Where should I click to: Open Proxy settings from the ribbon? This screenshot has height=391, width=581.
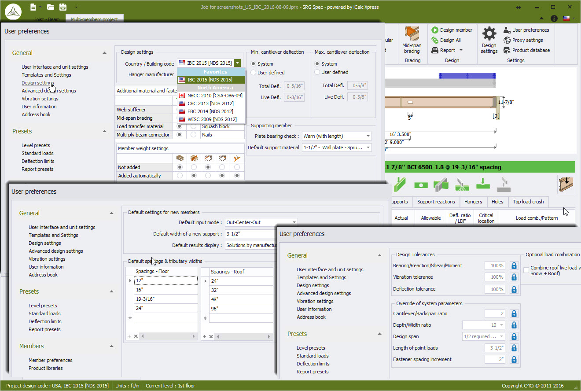tap(523, 40)
